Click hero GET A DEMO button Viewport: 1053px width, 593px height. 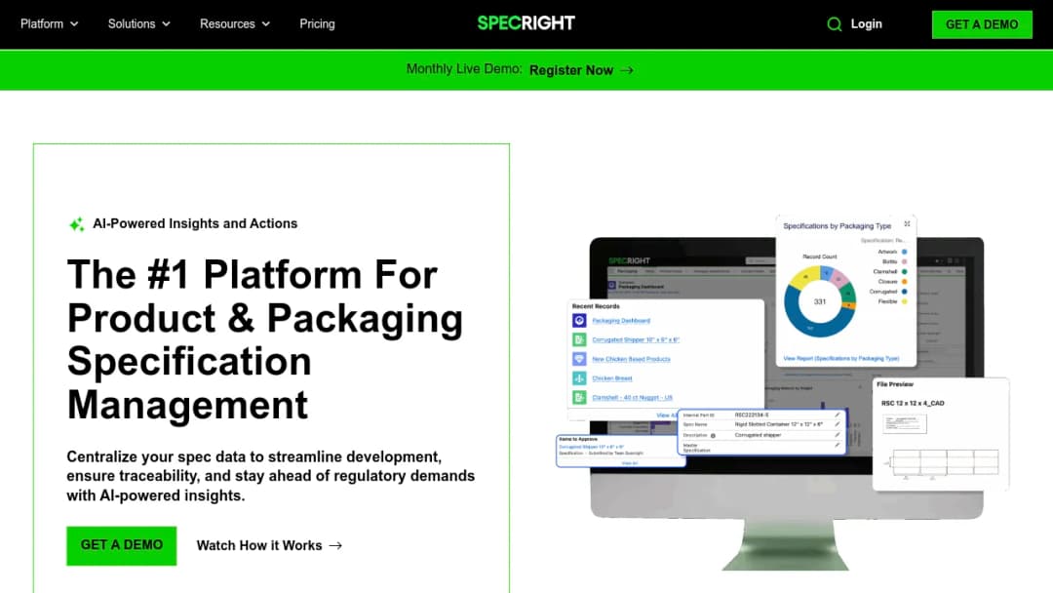click(x=122, y=545)
